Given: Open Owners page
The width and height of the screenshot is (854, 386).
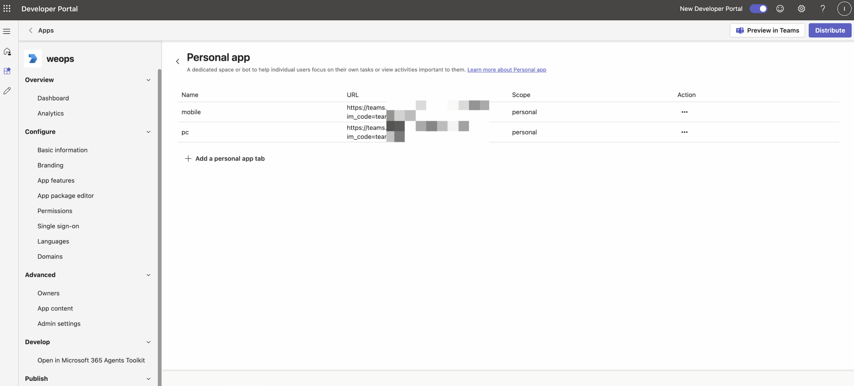Looking at the screenshot, I should tap(48, 293).
